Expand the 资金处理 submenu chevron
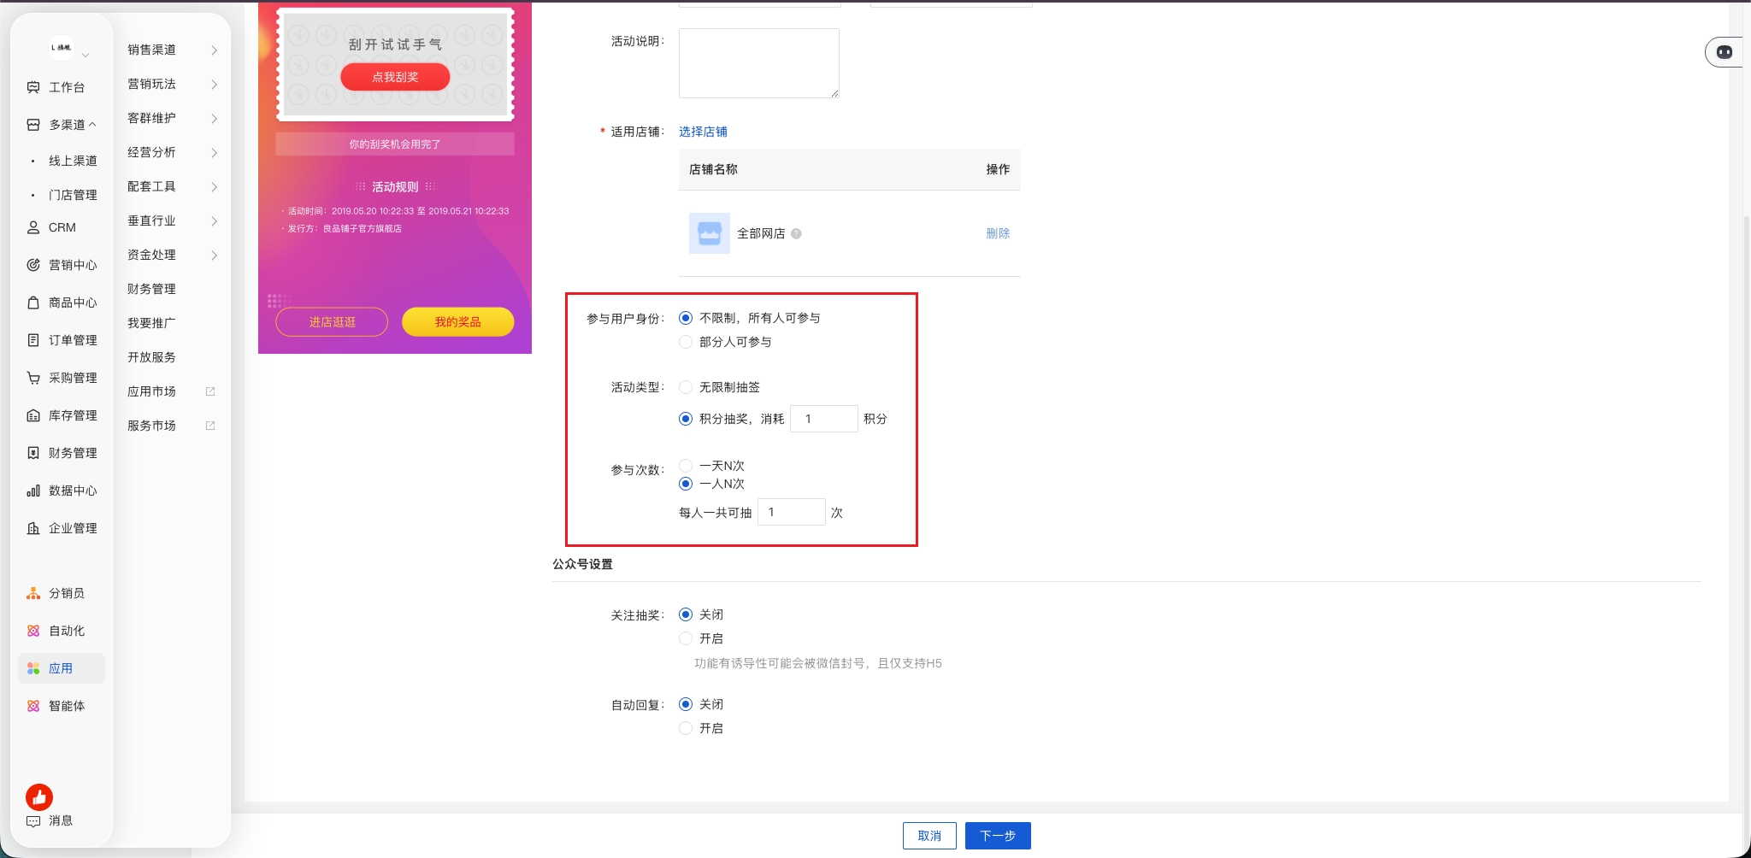Viewport: 1751px width, 858px height. [x=214, y=256]
